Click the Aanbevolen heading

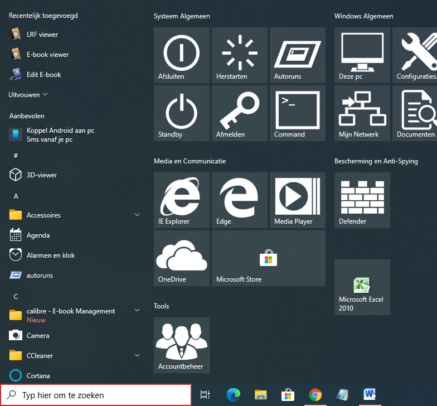(27, 116)
